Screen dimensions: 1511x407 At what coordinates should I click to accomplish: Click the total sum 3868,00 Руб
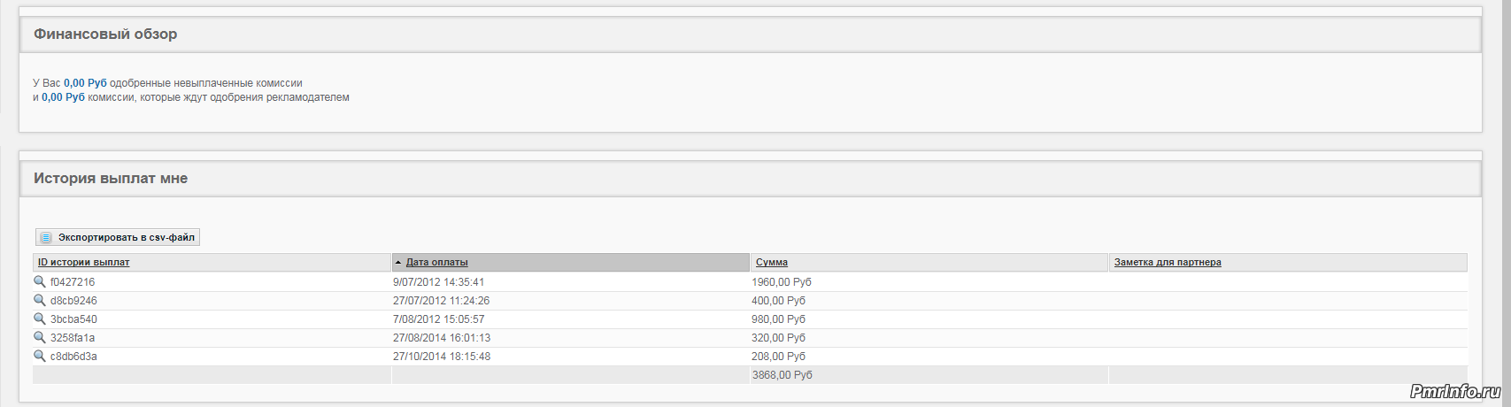tap(782, 375)
